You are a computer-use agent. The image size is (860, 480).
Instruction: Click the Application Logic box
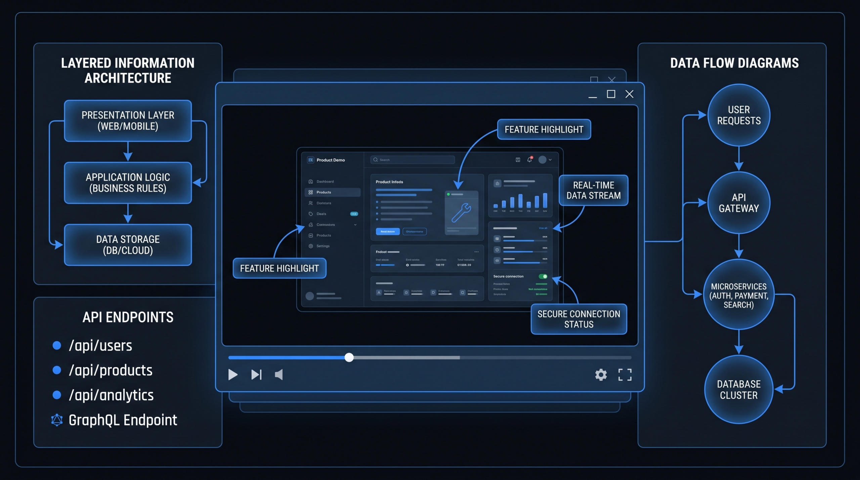click(128, 183)
